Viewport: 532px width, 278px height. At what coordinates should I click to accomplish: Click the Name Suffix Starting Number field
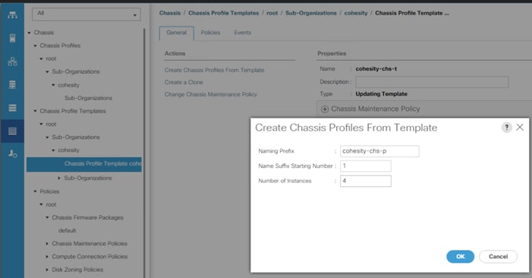tap(366, 166)
